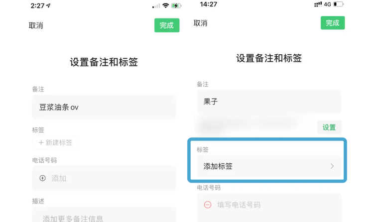Tap the Wi-Fi icon in the 2:27 status bar
This screenshot has height=222, width=383.
(x=165, y=5)
